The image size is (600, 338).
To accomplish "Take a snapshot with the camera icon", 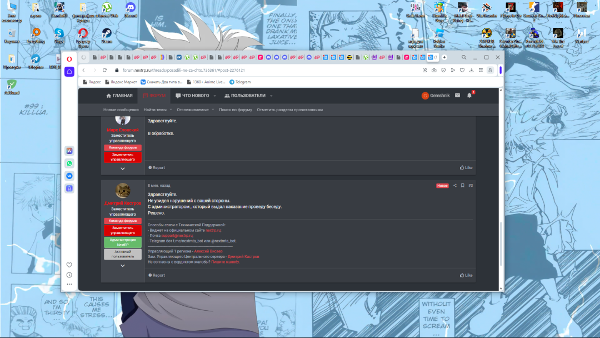I will tap(434, 71).
